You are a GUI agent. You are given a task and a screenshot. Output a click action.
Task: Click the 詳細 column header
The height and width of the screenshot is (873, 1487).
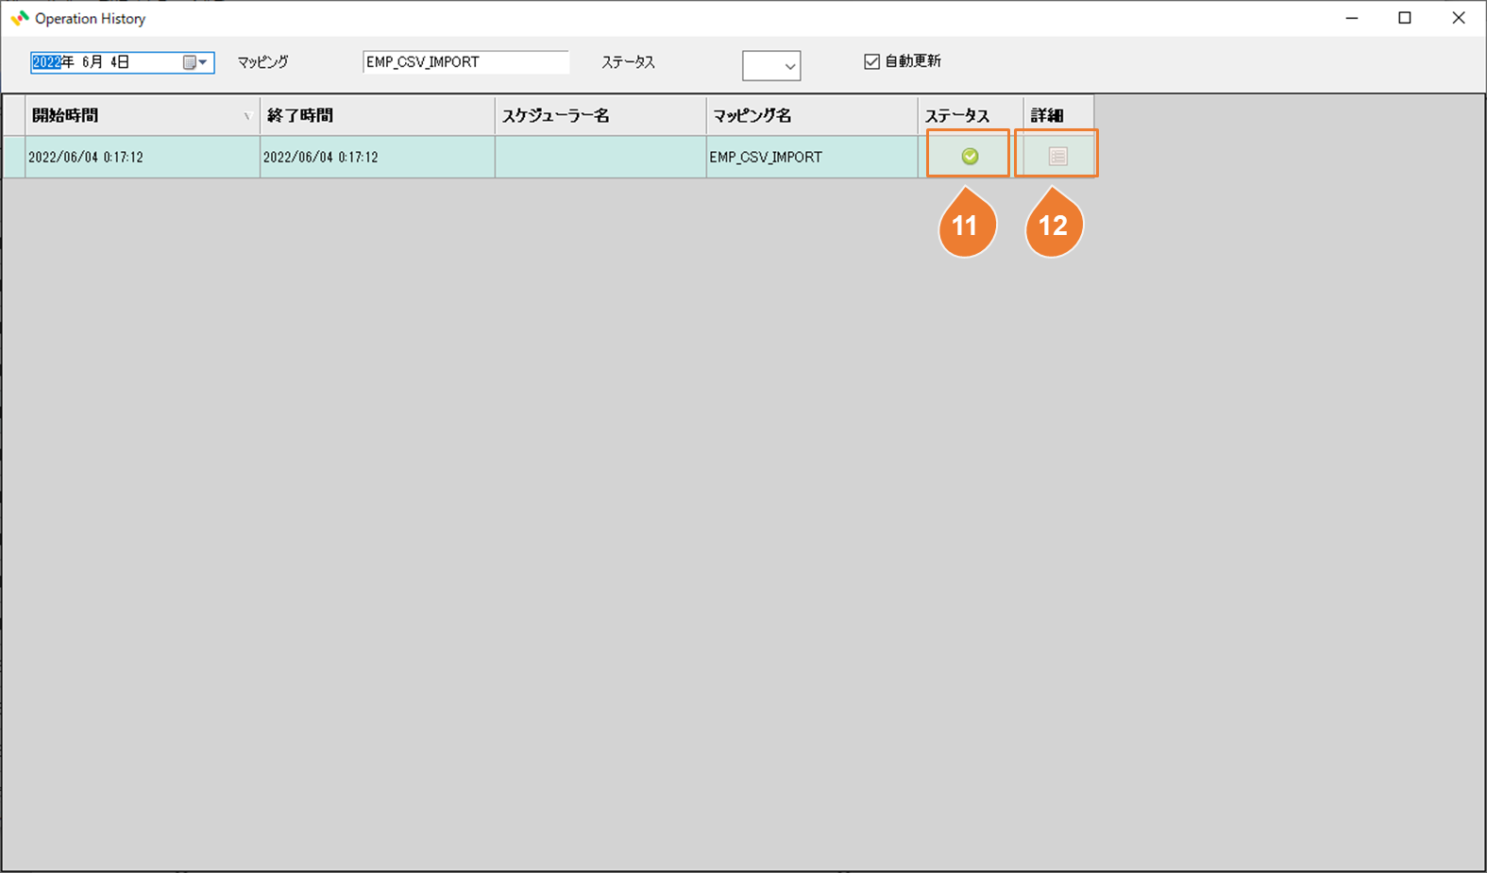pyautogui.click(x=1058, y=116)
